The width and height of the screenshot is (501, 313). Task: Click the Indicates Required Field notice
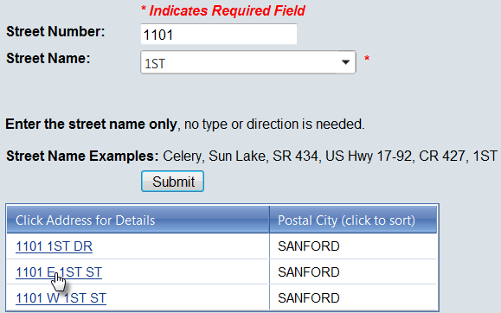[x=223, y=10]
